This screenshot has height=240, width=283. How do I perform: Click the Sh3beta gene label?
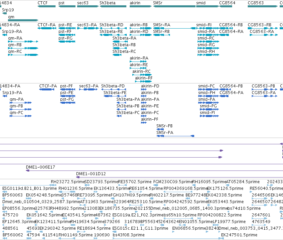coord(107,3)
